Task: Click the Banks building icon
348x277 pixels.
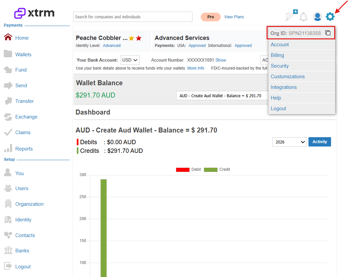Action: point(8,250)
